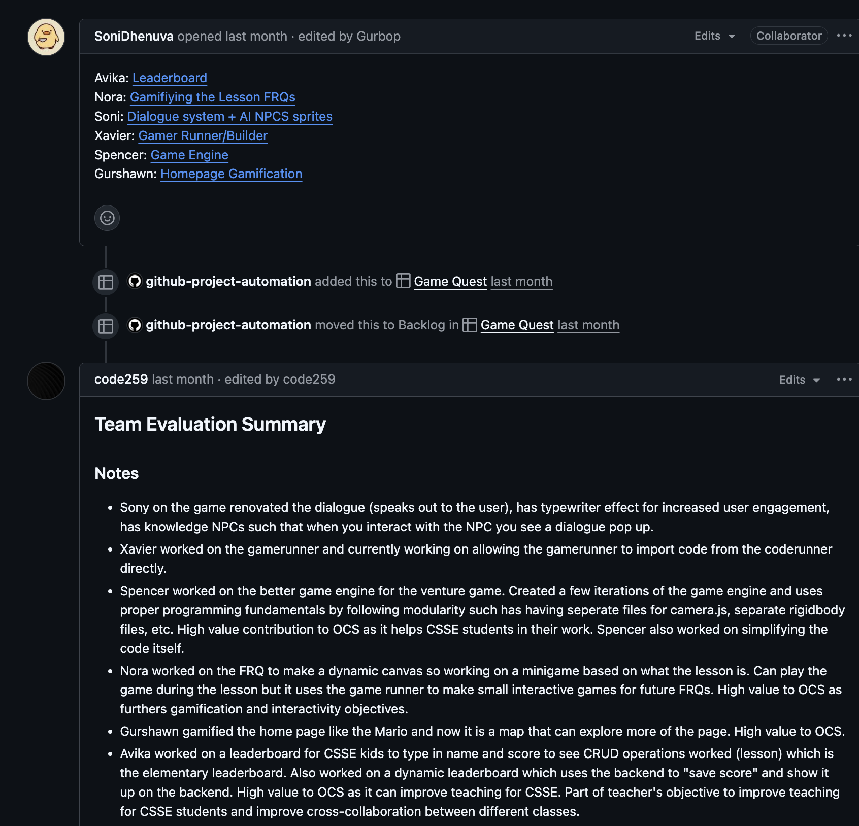Click the GitHub logo on the Backlog move event
Screen dimensions: 859x826
(135, 325)
